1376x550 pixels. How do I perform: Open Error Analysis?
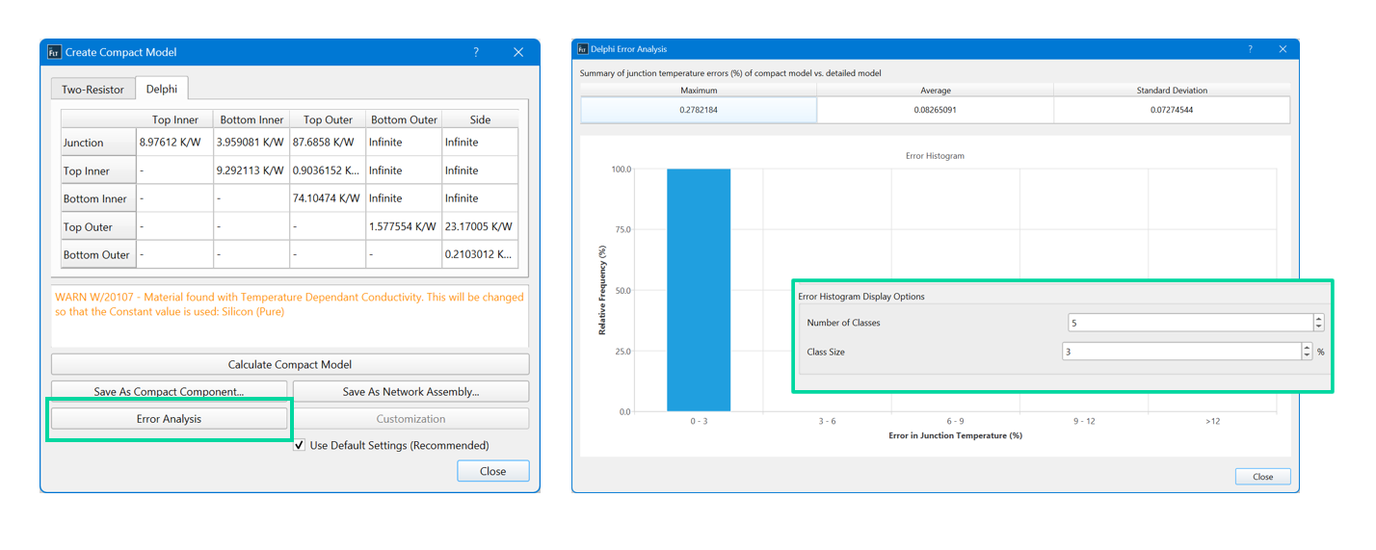(169, 418)
